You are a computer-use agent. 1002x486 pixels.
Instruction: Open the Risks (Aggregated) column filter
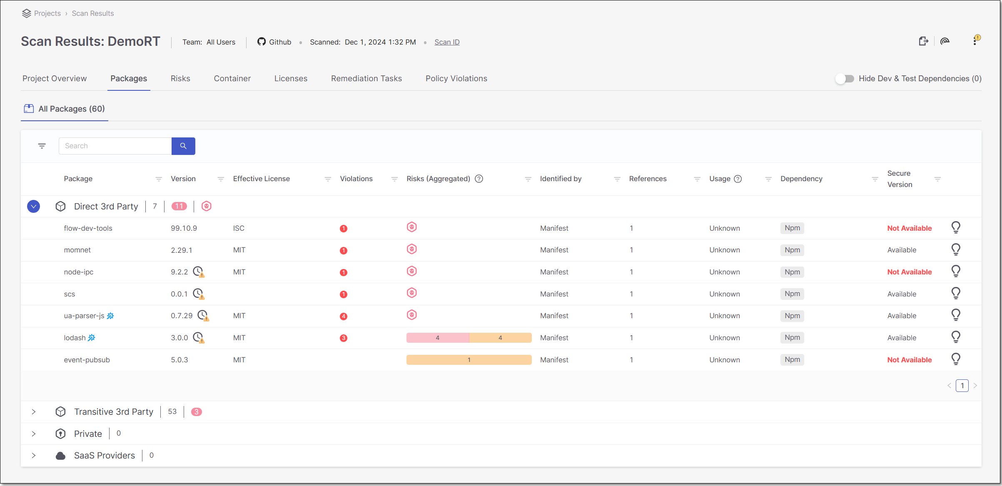click(528, 179)
